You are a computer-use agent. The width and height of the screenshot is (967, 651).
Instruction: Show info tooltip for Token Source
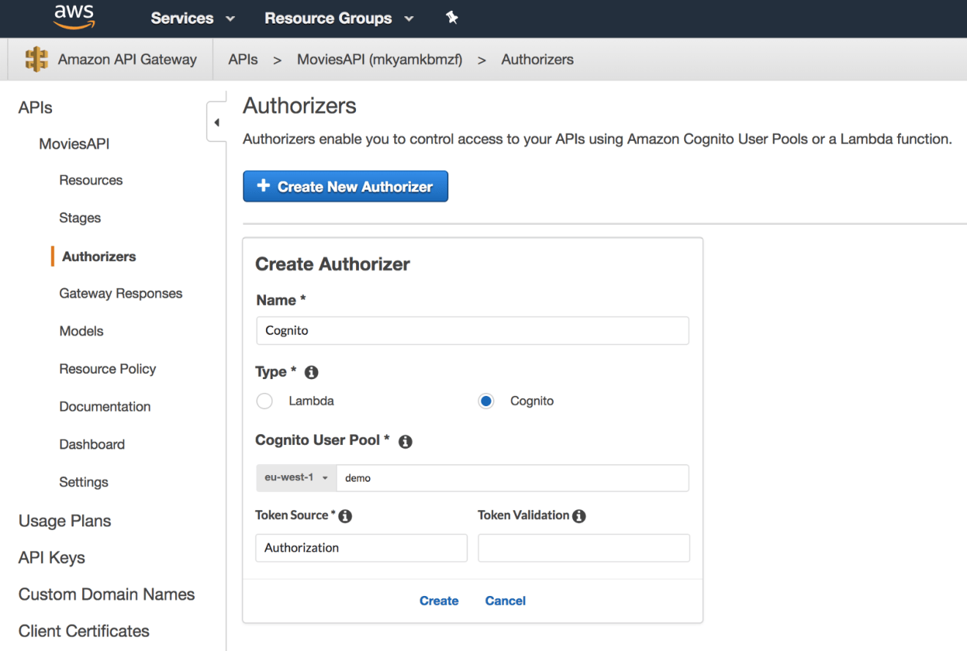coord(345,516)
